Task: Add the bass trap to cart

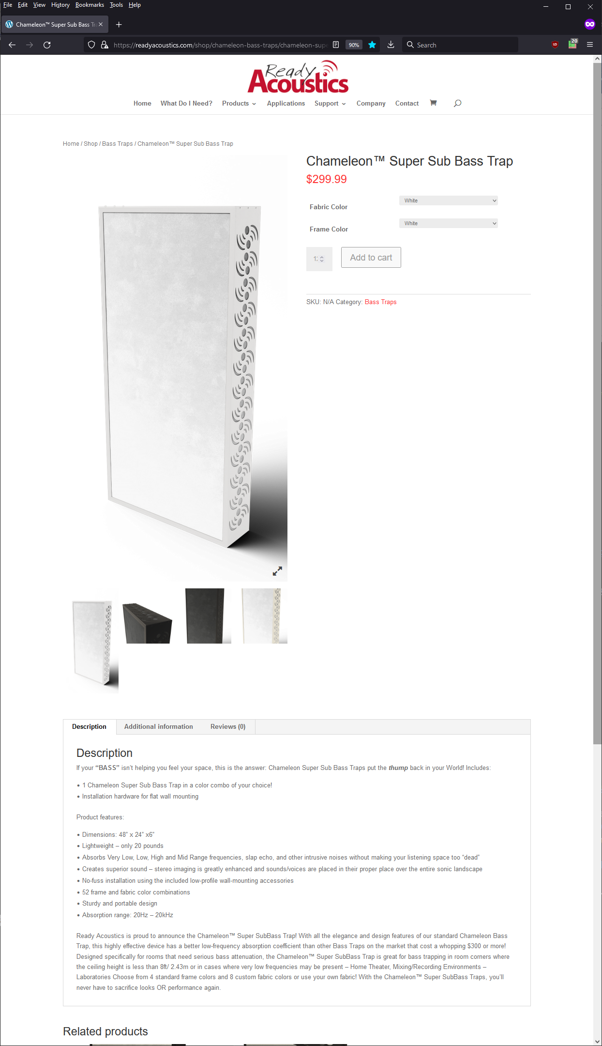Action: pos(371,258)
